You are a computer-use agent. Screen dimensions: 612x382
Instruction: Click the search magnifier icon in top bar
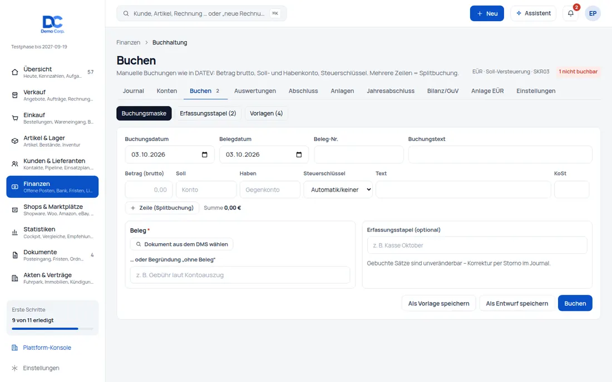click(x=126, y=13)
